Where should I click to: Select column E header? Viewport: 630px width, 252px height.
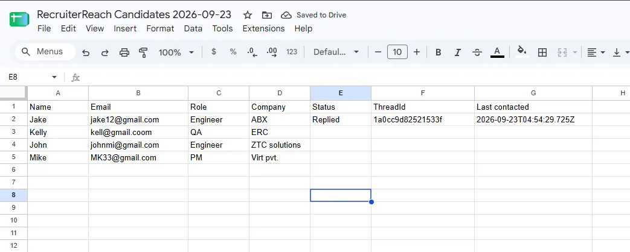[341, 93]
